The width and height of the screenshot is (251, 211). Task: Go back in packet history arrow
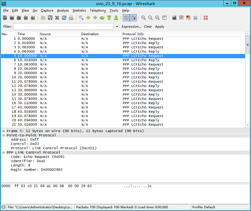pyautogui.click(x=88, y=18)
